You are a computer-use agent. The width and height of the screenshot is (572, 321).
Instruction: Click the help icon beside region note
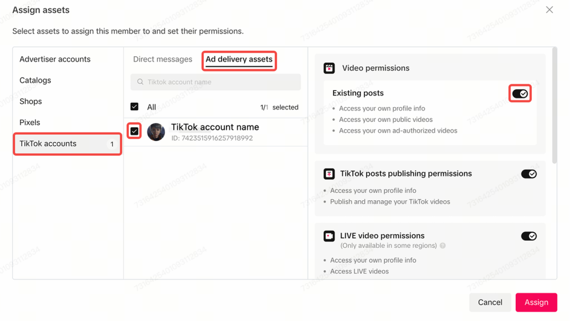(x=443, y=246)
